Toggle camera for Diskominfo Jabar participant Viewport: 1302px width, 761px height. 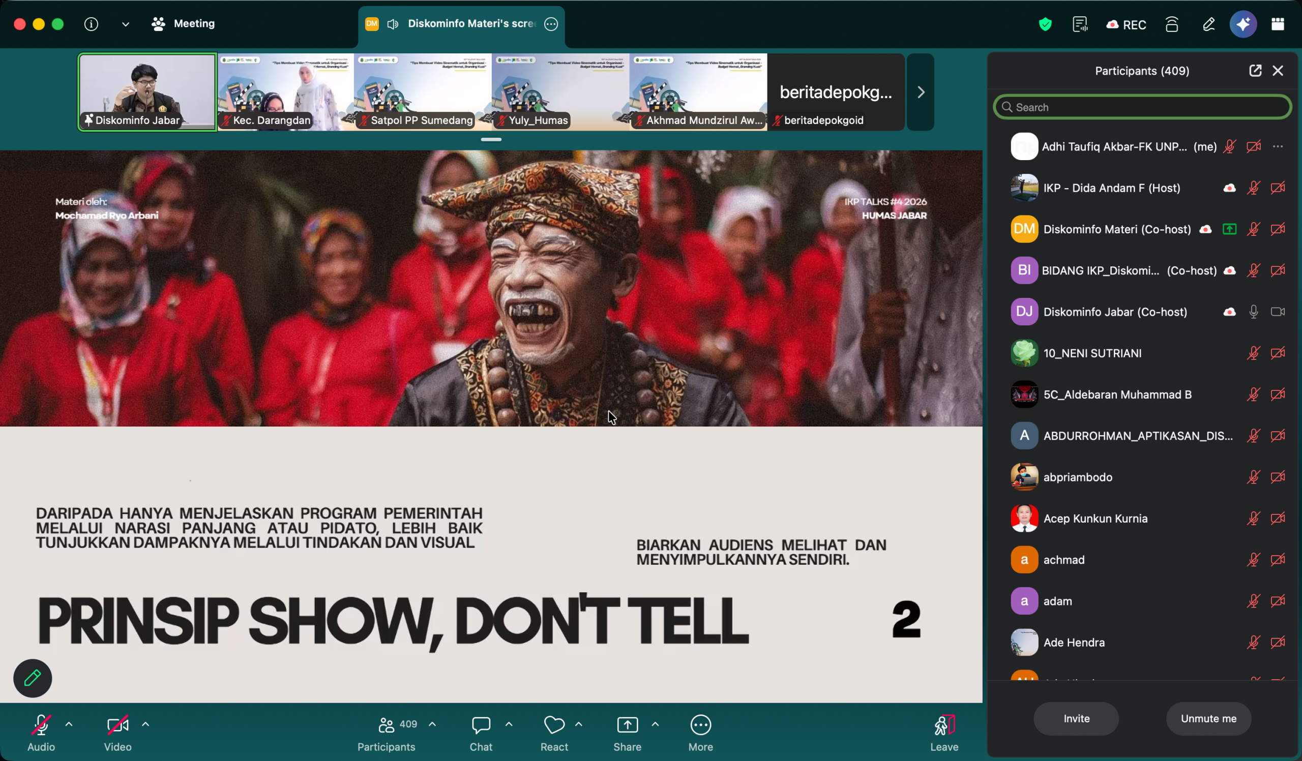coord(1278,312)
